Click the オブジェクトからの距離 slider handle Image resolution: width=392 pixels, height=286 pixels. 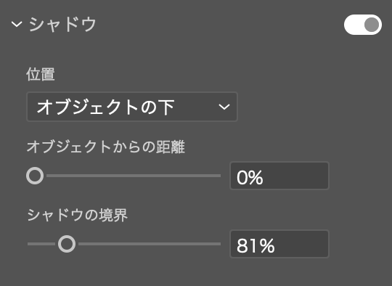(35, 176)
